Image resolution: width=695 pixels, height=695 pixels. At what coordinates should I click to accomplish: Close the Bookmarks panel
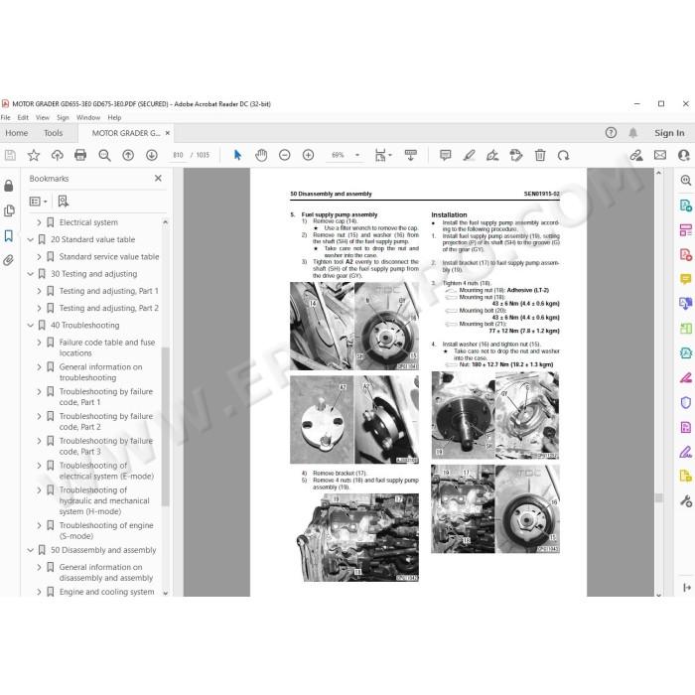click(x=158, y=178)
